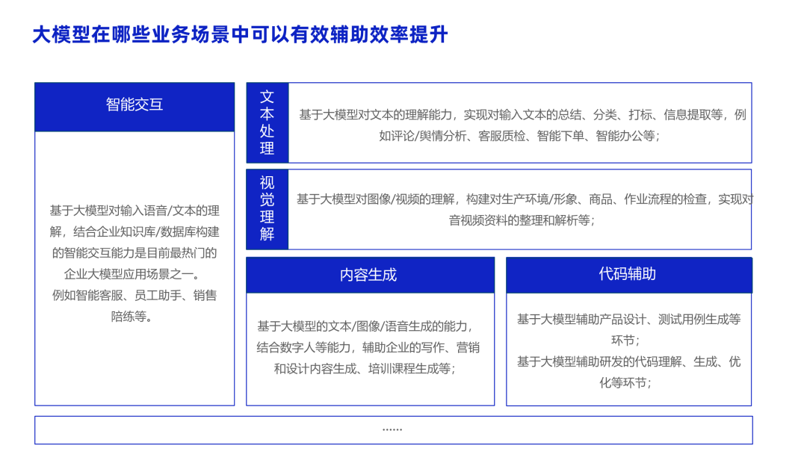Select the 代码辅助 blue header
Screen dimensions: 807x454
(631, 274)
